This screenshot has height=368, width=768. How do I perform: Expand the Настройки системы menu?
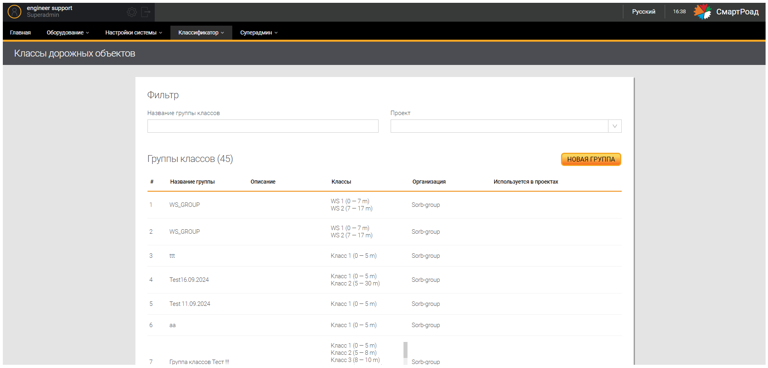pyautogui.click(x=134, y=32)
